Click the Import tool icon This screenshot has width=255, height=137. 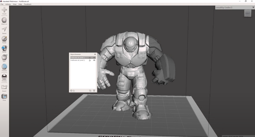pos(4,10)
